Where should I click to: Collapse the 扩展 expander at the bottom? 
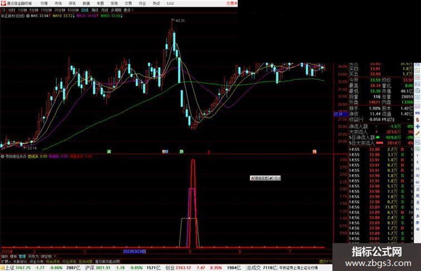tap(6, 262)
